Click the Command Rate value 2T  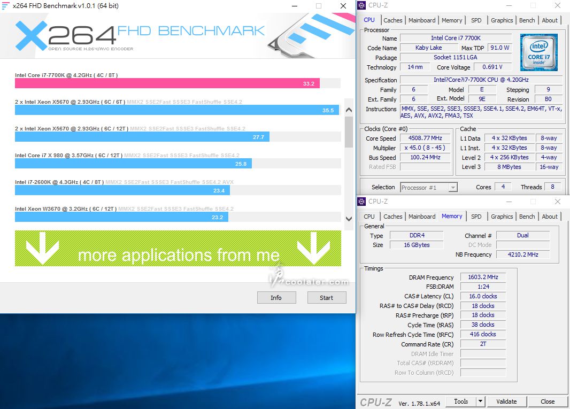(483, 344)
